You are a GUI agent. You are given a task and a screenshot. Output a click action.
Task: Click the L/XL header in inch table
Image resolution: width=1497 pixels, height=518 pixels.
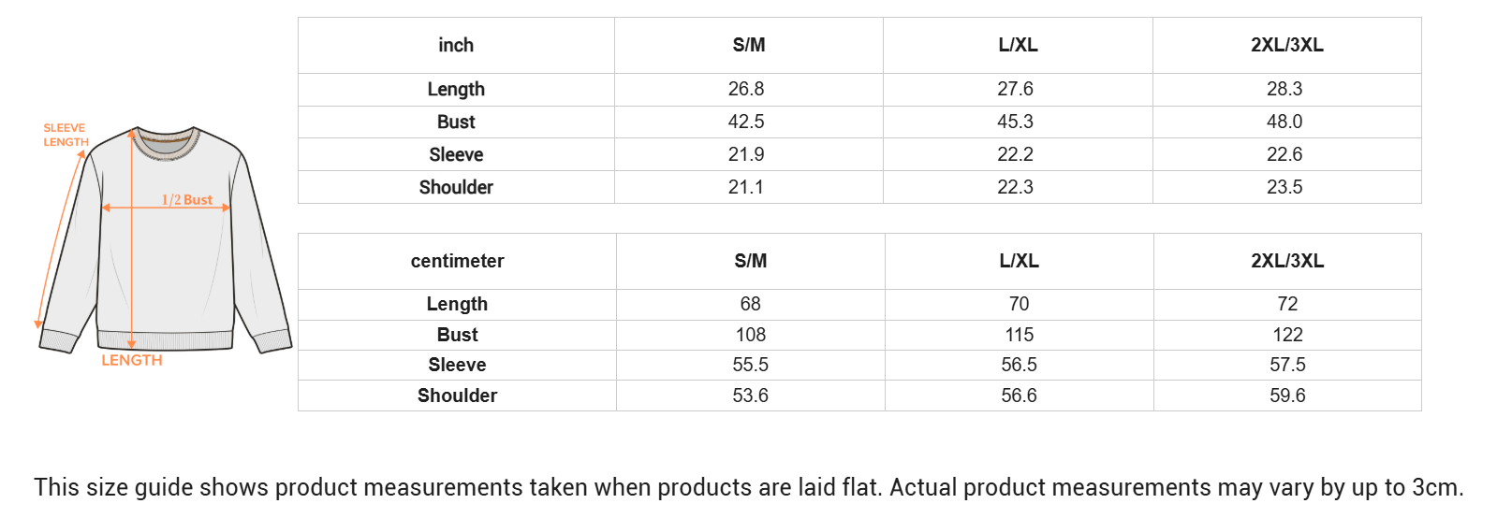pos(1018,45)
